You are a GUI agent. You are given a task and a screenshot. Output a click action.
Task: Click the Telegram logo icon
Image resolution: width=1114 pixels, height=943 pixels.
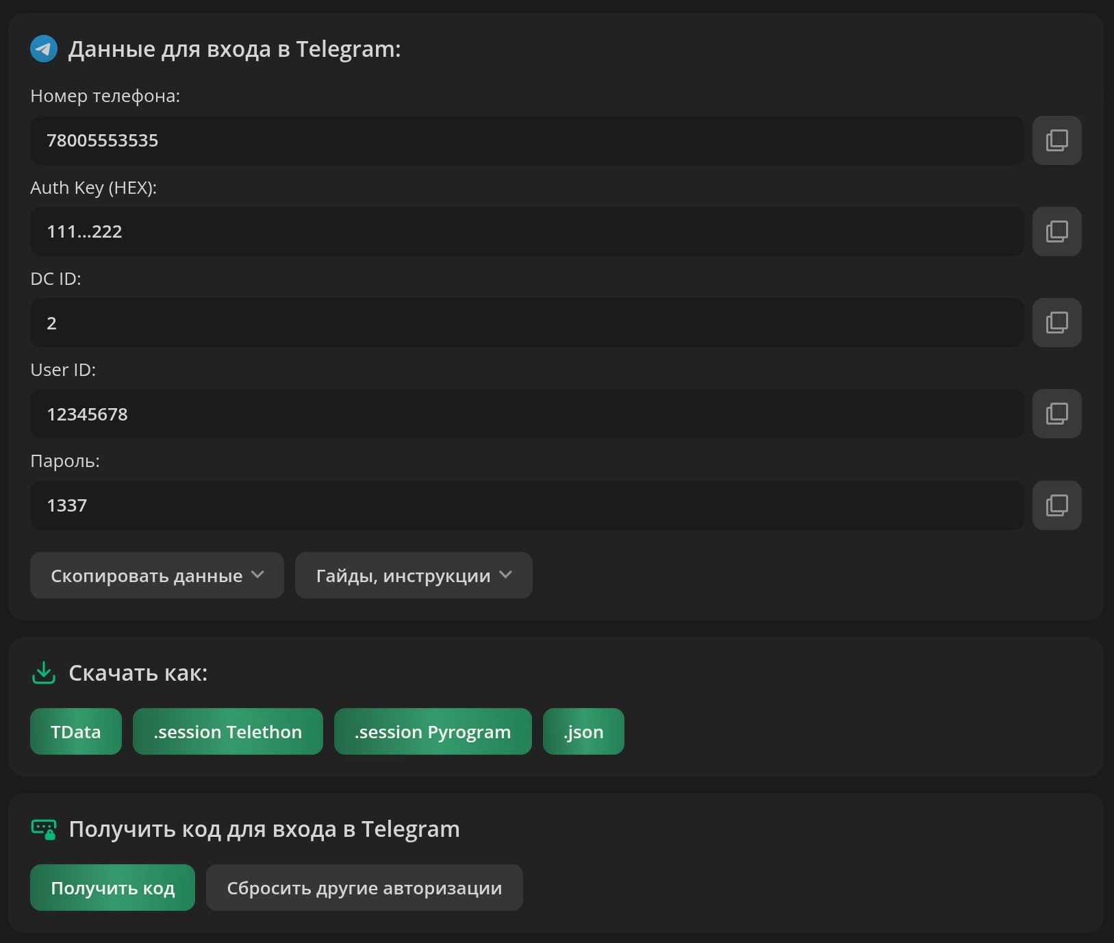pos(44,49)
